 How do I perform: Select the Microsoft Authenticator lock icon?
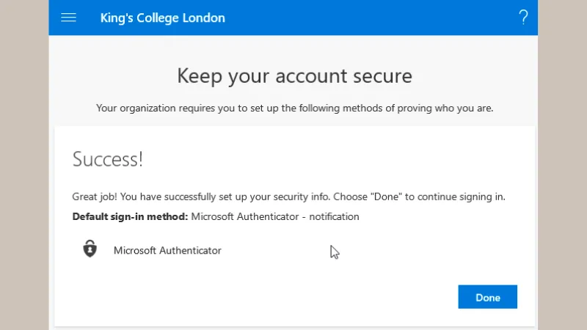click(90, 249)
